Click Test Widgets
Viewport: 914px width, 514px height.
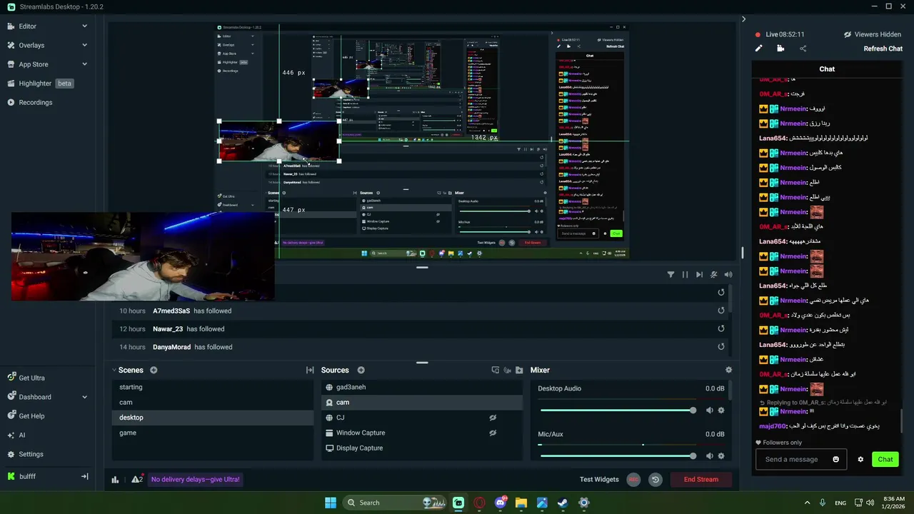(599, 480)
